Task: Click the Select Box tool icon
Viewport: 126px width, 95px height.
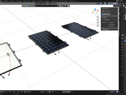Action: 103,11
